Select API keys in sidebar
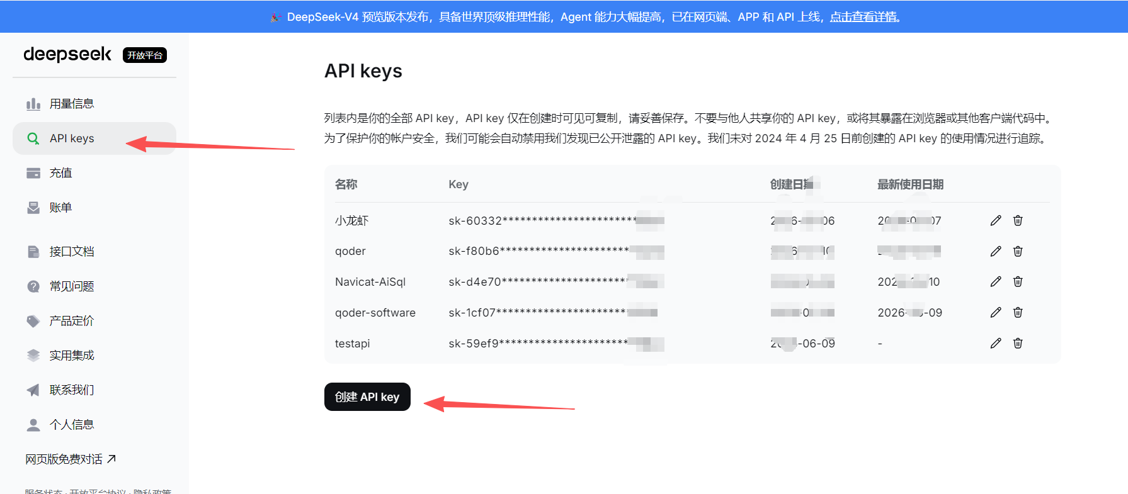 [94, 138]
